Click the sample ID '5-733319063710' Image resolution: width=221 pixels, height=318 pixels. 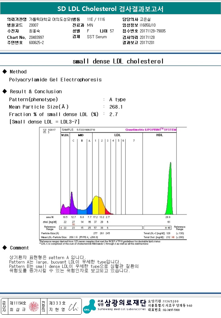pos(86,130)
